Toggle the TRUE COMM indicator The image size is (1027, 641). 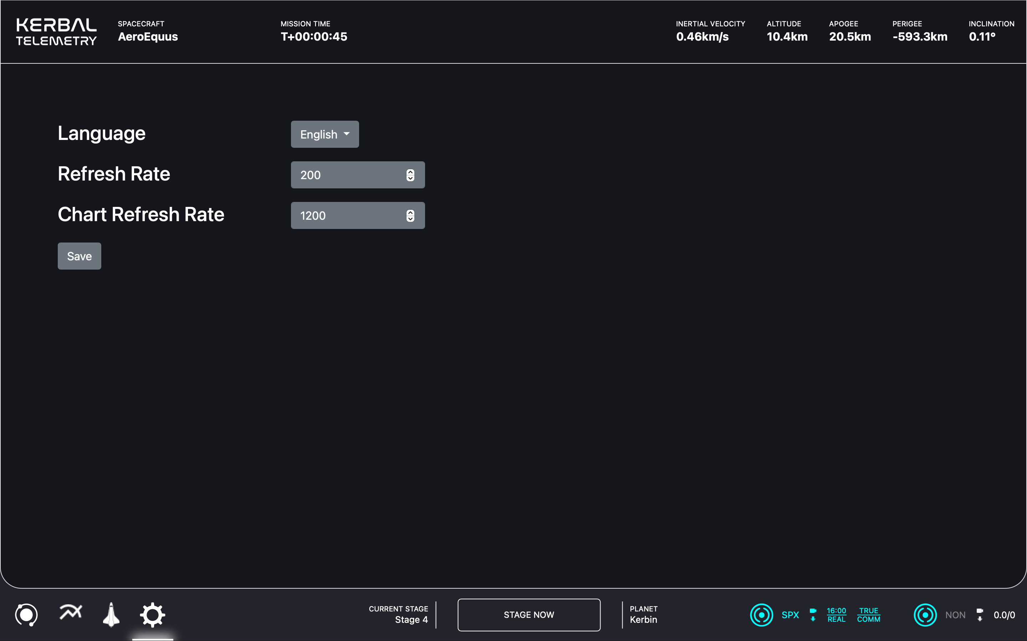[x=868, y=615]
